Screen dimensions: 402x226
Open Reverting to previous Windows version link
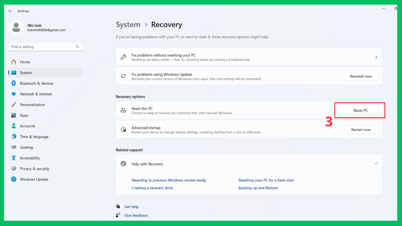tap(169, 180)
